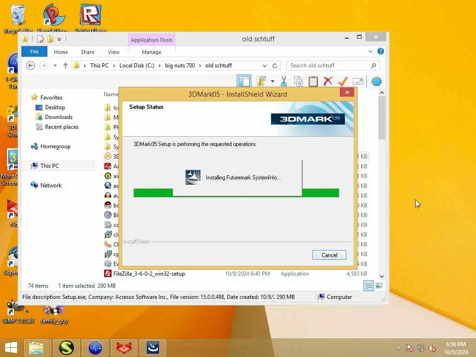Select the Application Tools contextual tab
Screen dimensions: 476x357
coord(152,40)
